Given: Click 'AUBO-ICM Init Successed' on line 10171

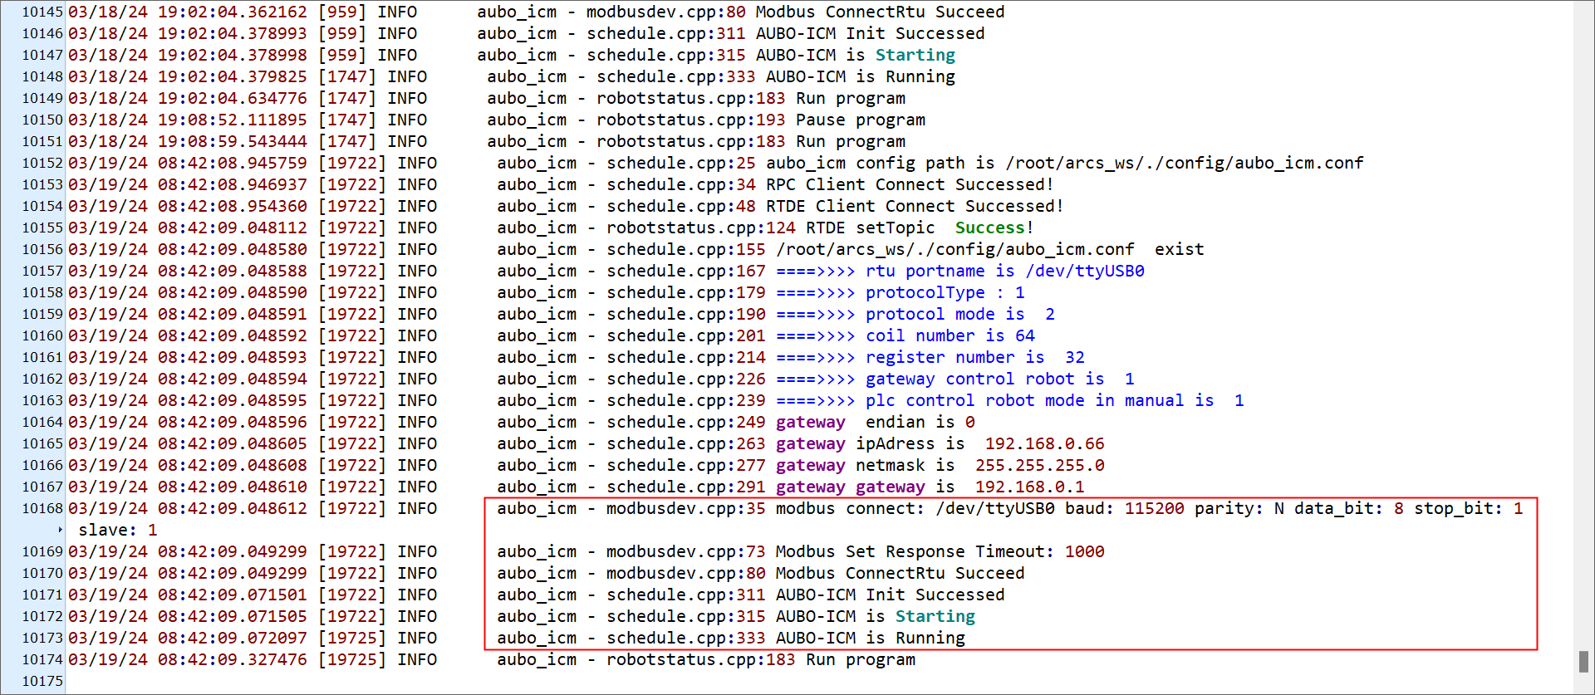Looking at the screenshot, I should click(891, 595).
